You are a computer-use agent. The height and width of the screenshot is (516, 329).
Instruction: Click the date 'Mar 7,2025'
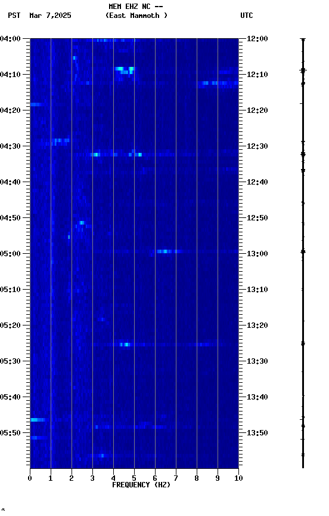click(x=50, y=16)
